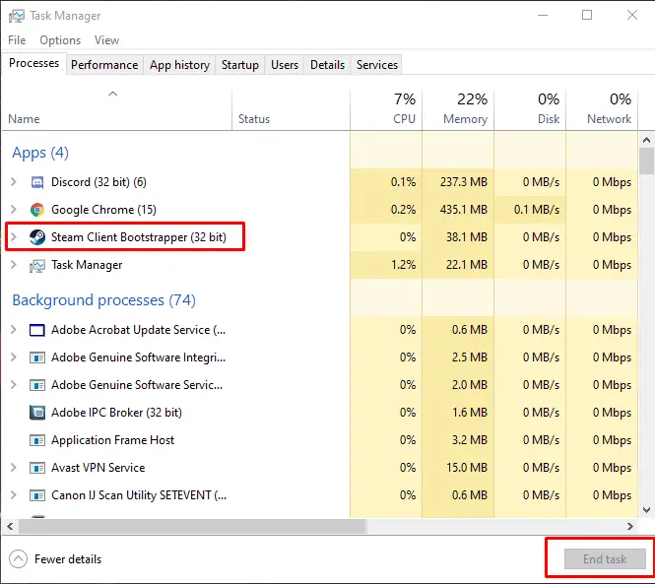The image size is (655, 584).
Task: Switch to the App history tab
Action: [179, 65]
